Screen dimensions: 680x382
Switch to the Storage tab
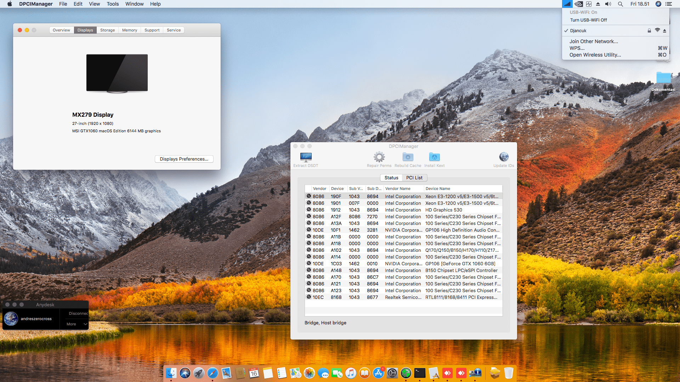(107, 30)
